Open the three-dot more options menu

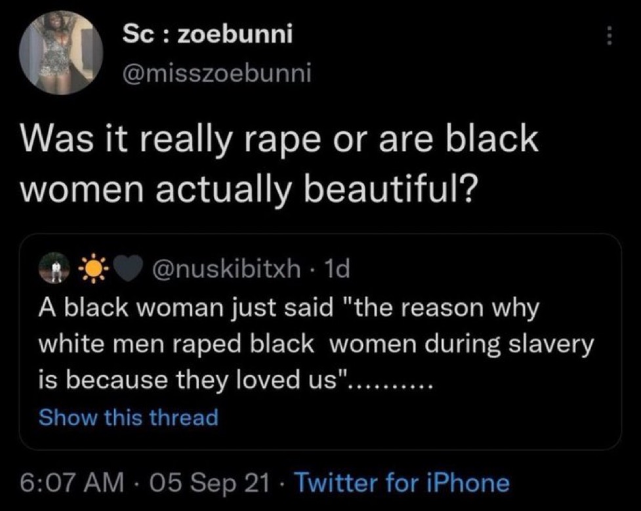(x=609, y=36)
